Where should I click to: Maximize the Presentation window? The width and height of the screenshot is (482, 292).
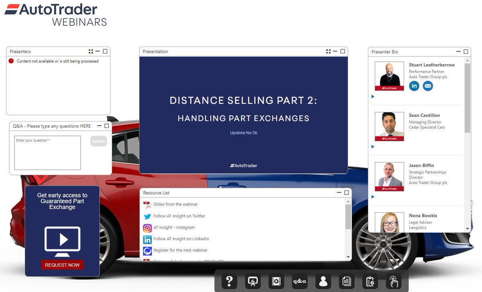pos(343,51)
